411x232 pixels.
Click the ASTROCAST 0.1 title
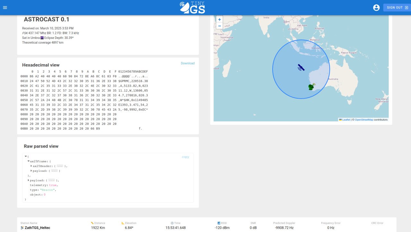pyautogui.click(x=47, y=19)
